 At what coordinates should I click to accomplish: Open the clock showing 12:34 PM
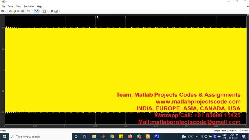coord(234,136)
